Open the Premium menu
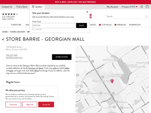Viewport: 151px width, 113px height. pyautogui.click(x=120, y=25)
